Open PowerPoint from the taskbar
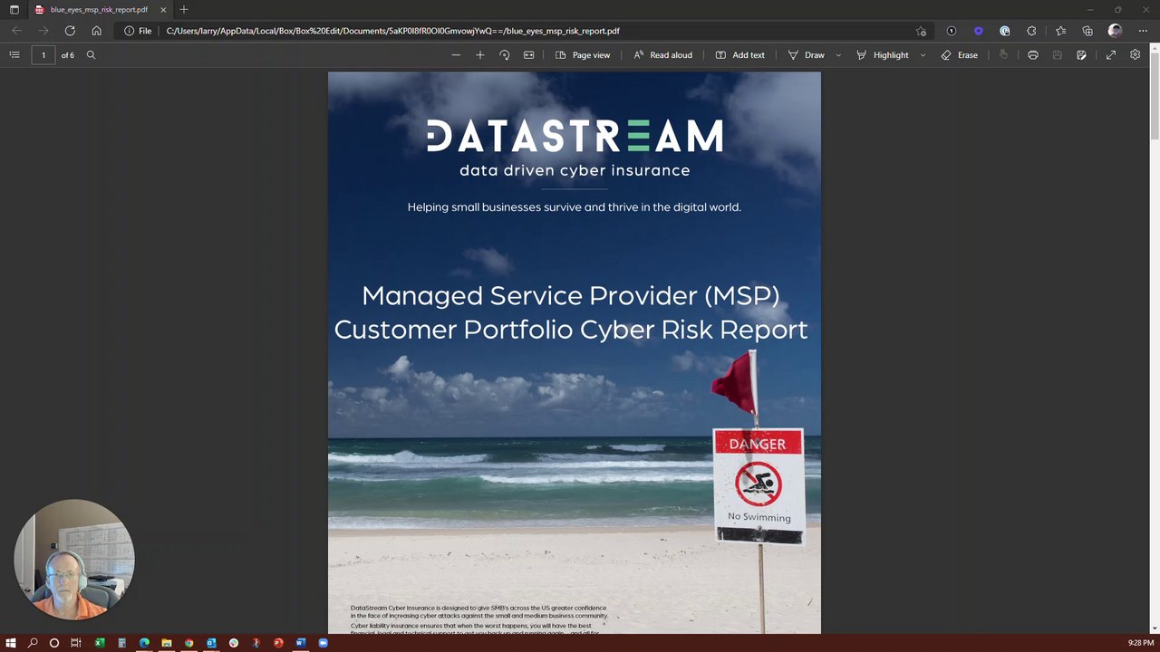 278,643
